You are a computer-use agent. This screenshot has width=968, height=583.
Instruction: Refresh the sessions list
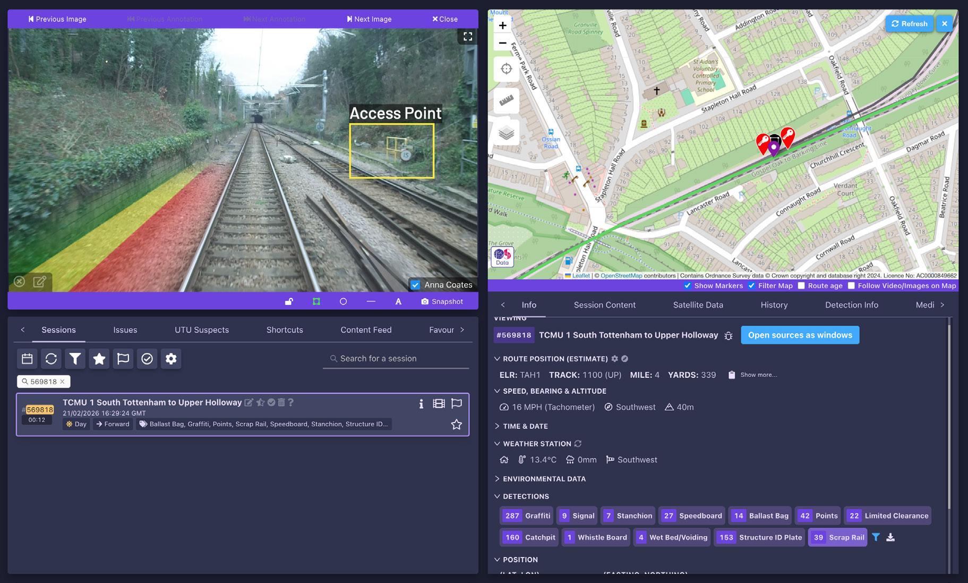click(51, 359)
